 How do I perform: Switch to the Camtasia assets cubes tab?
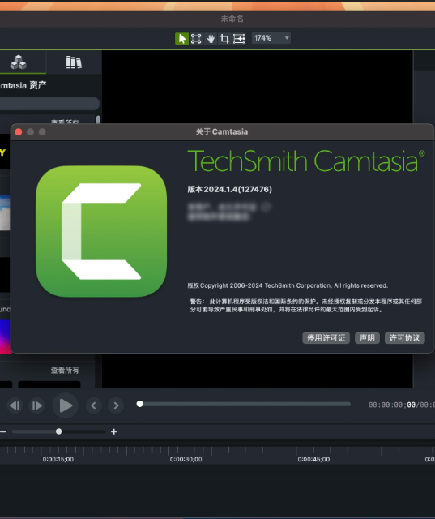point(19,62)
